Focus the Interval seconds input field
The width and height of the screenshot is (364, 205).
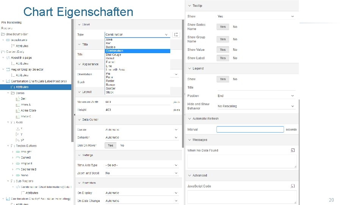250,129
